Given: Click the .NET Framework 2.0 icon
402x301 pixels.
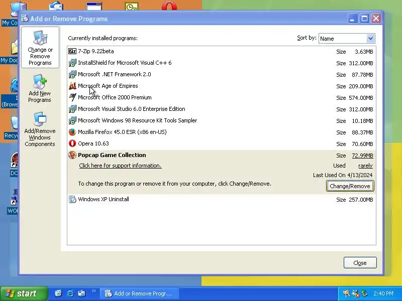Looking at the screenshot, I should pyautogui.click(x=72, y=74).
